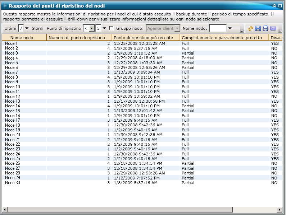
Task: Sort by the truncated Disast column header
Action: [x=276, y=37]
